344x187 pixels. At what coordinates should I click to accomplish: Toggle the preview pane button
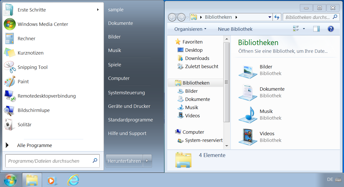click(316, 29)
